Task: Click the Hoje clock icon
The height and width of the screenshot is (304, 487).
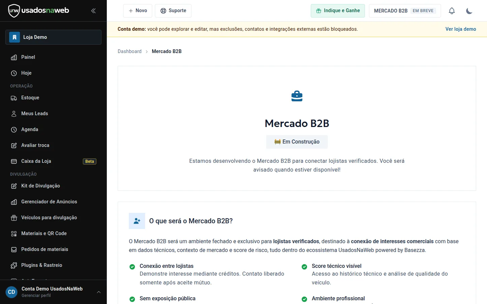Action: pos(14,73)
